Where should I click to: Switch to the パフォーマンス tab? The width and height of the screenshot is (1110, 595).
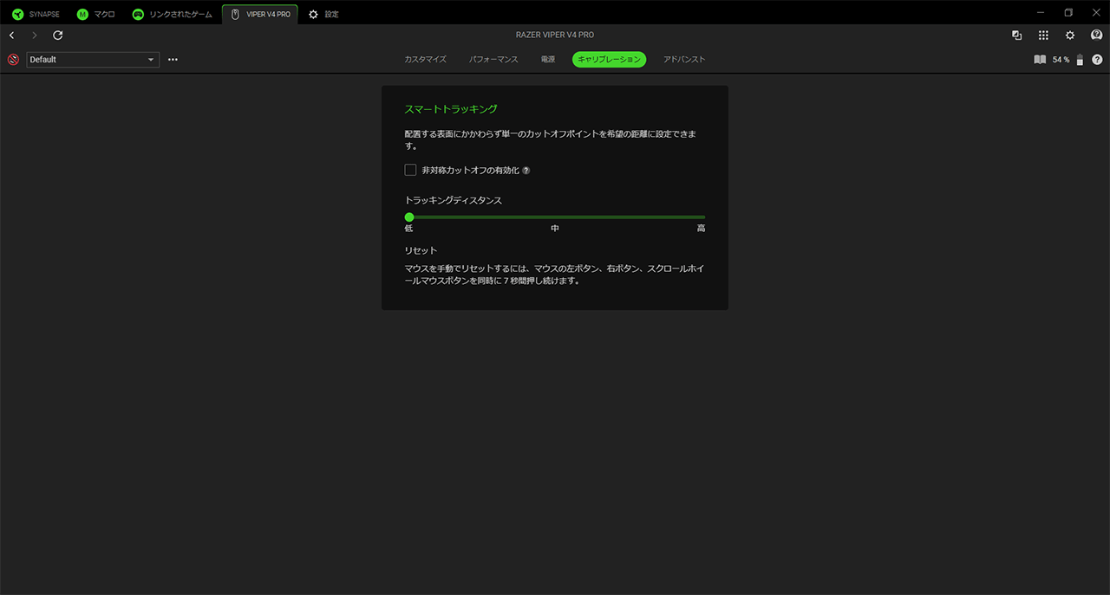point(493,60)
